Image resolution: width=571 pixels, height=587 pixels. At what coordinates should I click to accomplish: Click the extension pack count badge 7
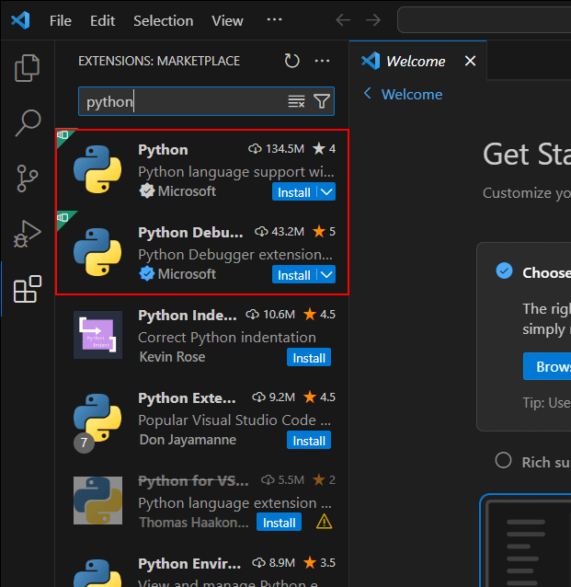pos(85,443)
